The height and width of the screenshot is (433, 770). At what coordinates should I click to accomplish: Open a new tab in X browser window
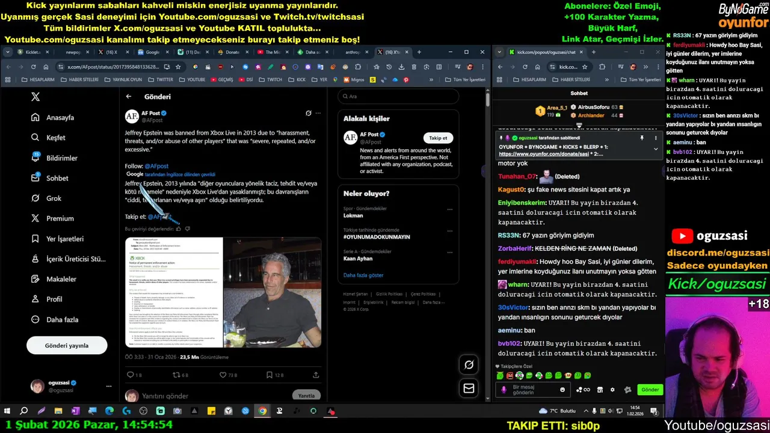pos(419,52)
